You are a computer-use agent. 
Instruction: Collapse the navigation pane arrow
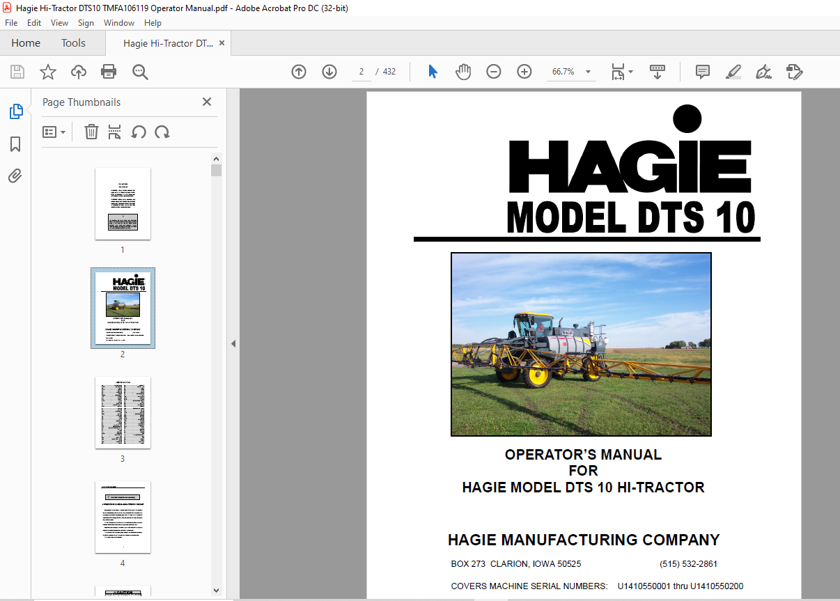tap(233, 343)
